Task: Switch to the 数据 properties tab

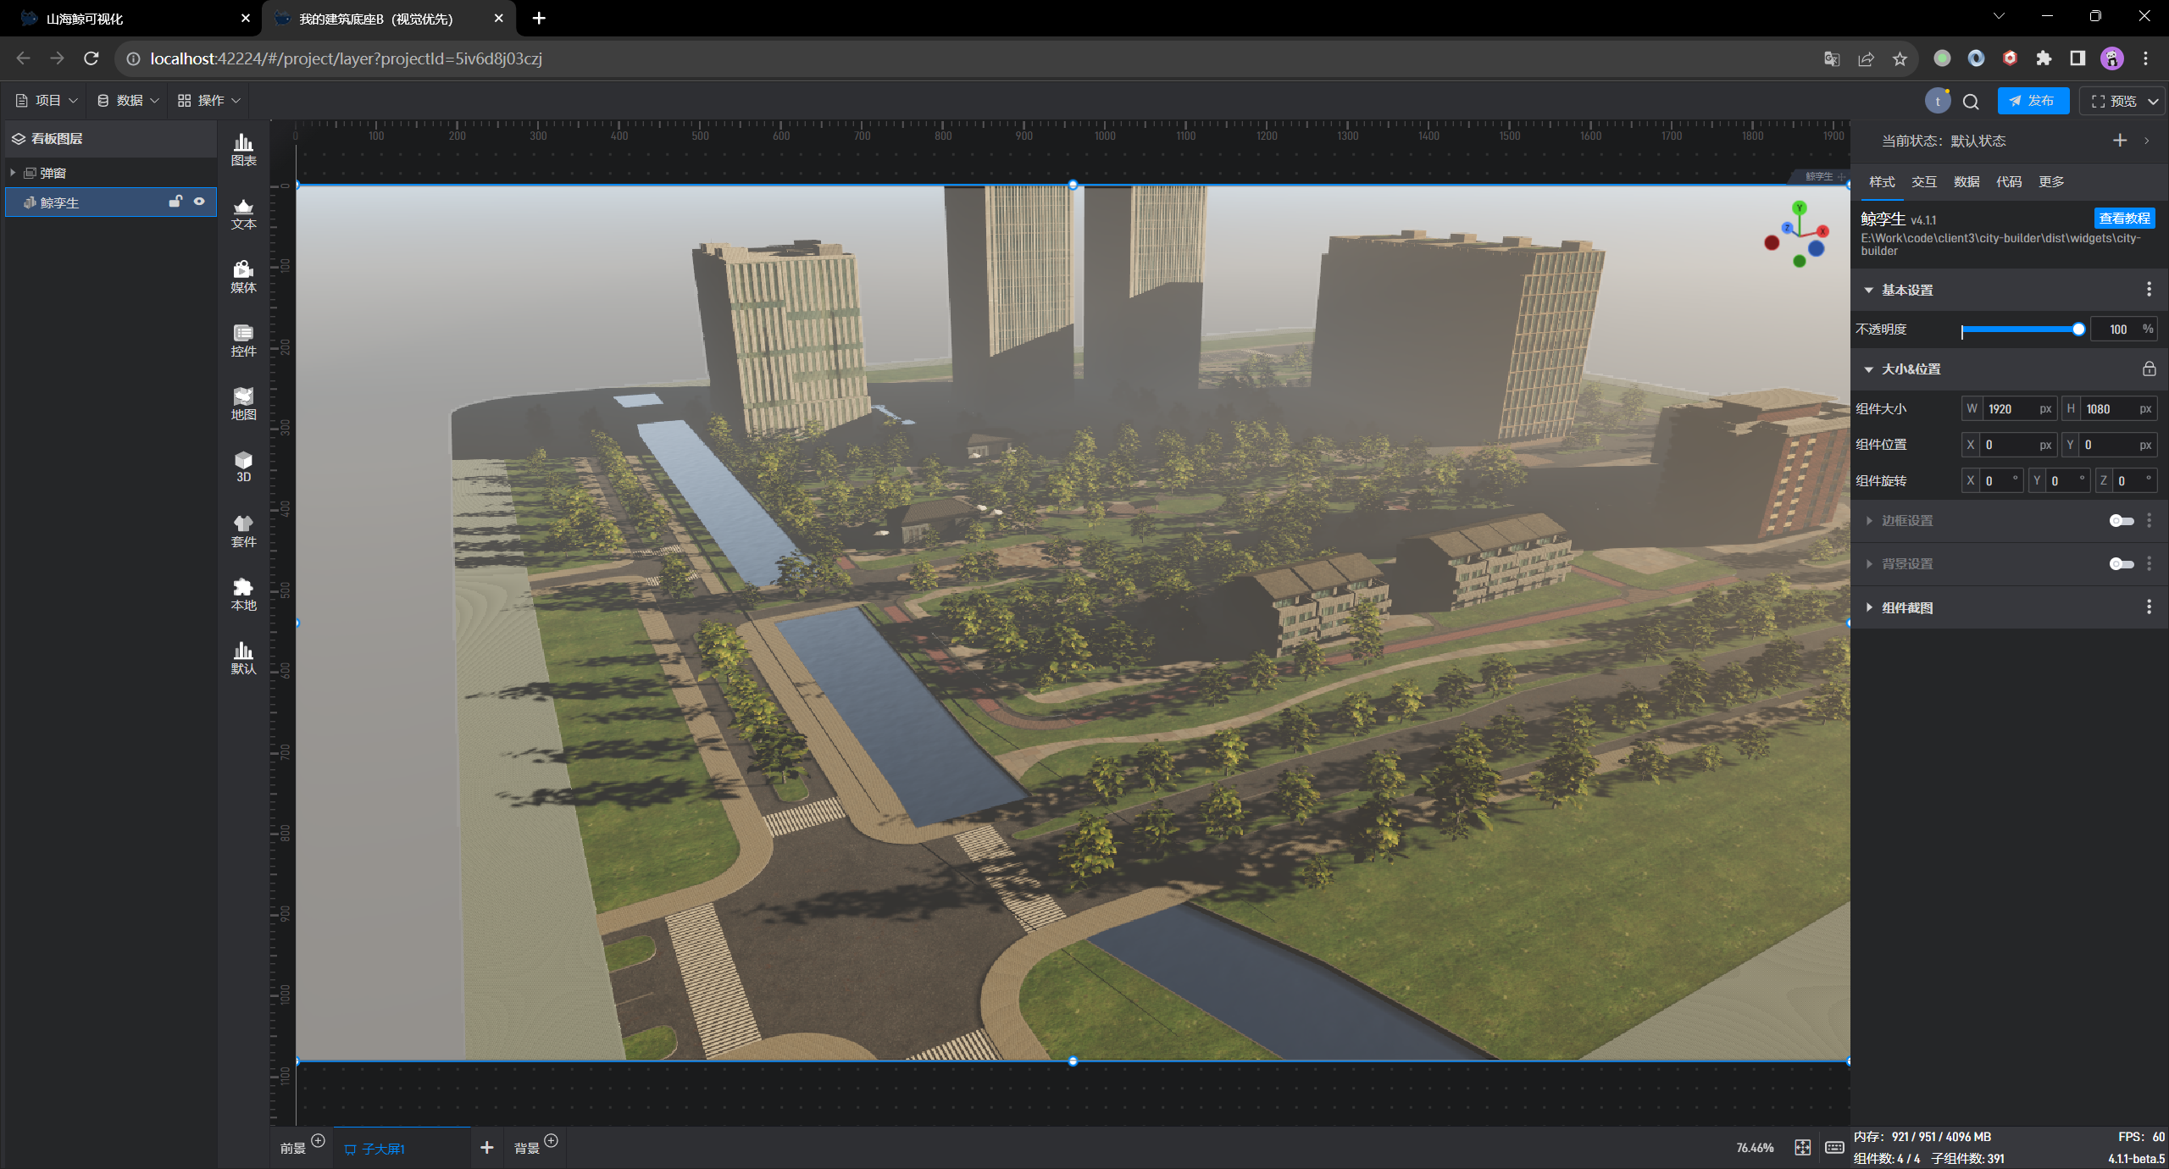Action: coord(1966,182)
